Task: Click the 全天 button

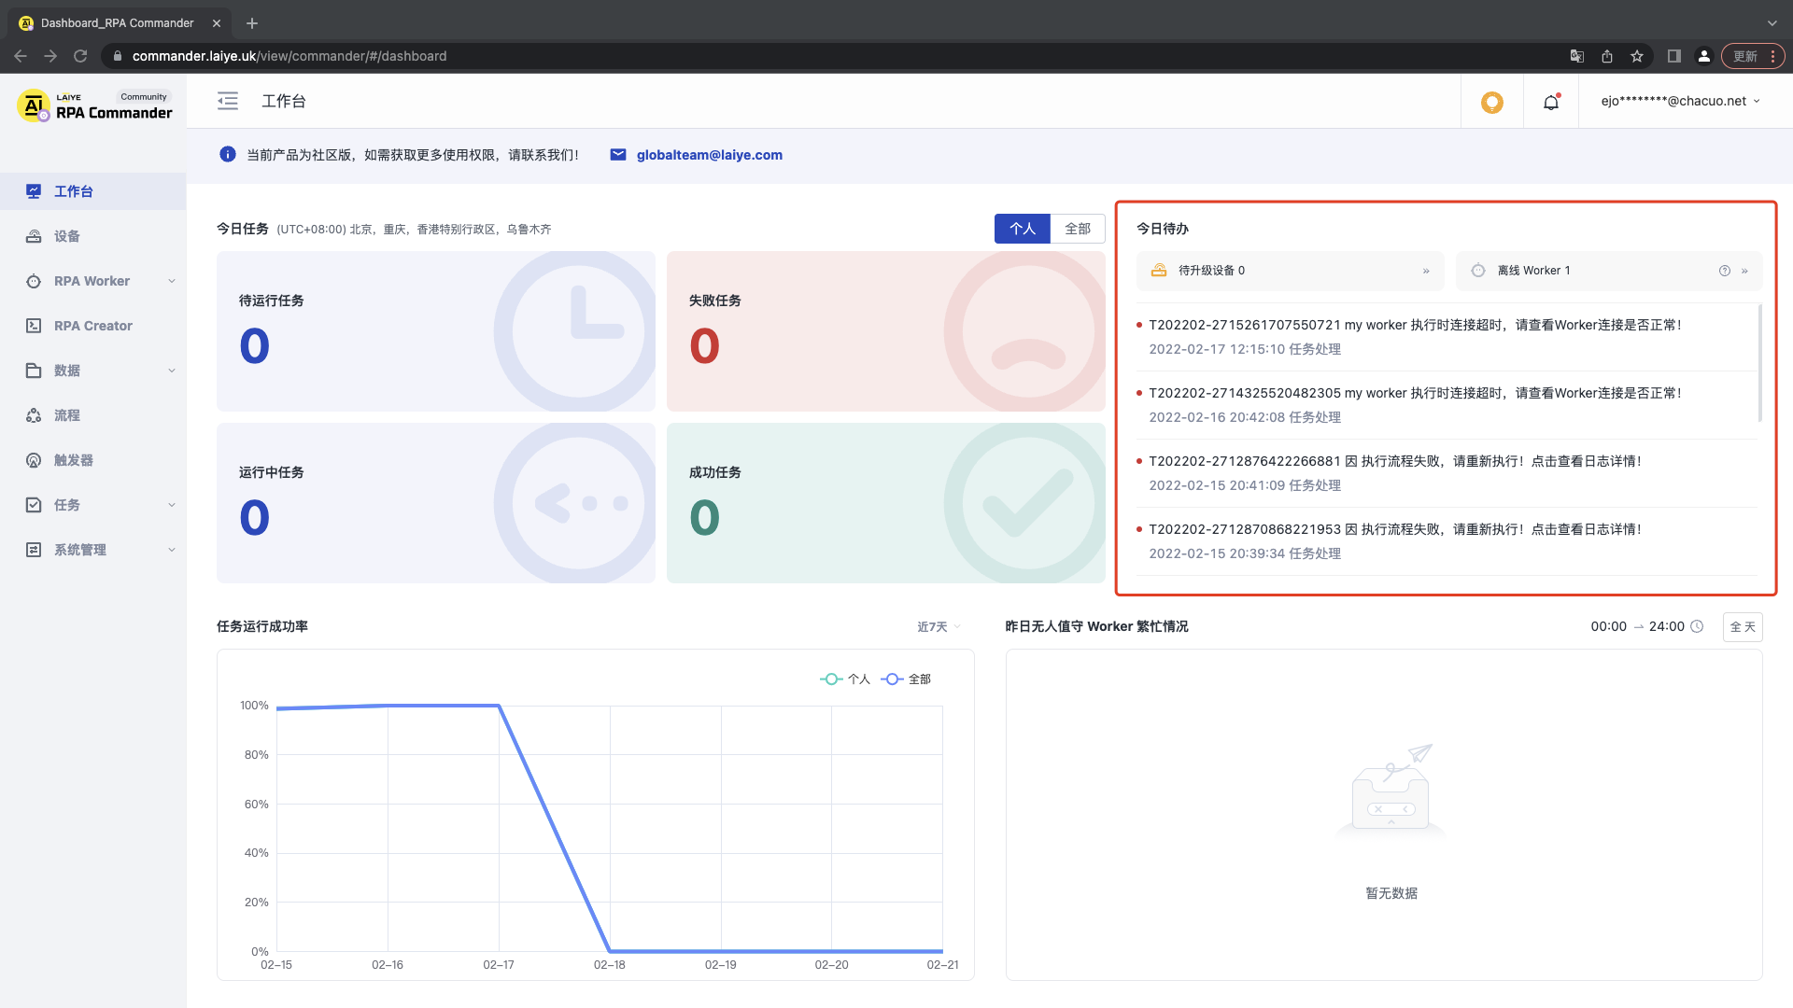Action: (x=1743, y=627)
